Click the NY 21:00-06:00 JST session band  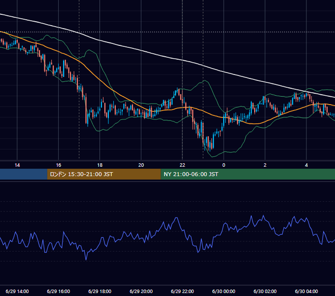[248, 174]
